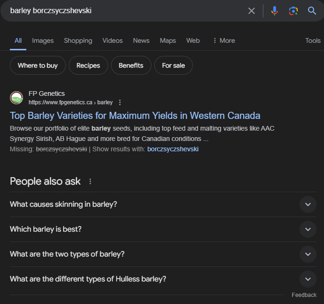Expand What causes skinning in barley?
The width and height of the screenshot is (324, 304).
(163, 204)
